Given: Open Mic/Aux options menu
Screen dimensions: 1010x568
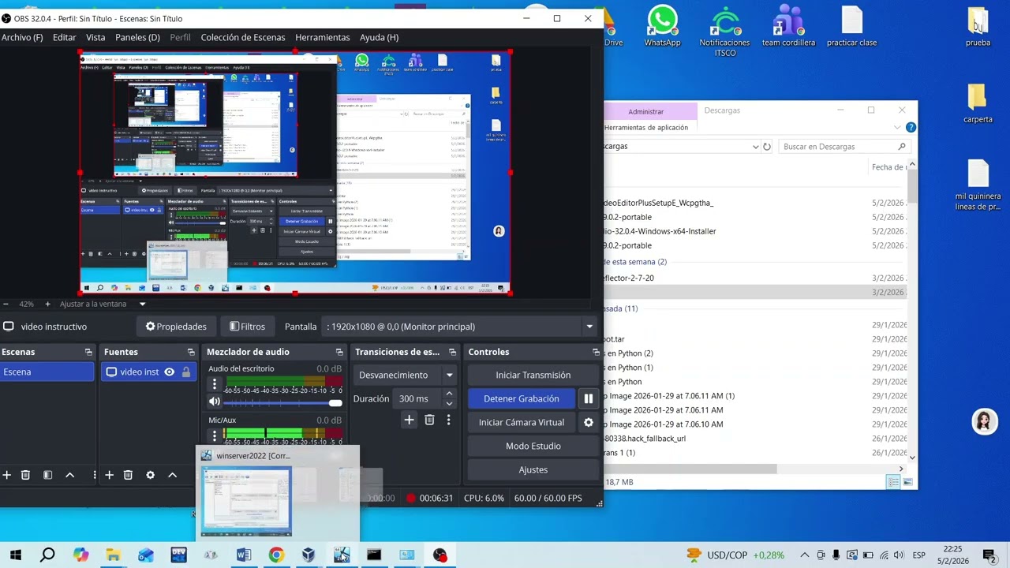Looking at the screenshot, I should [214, 435].
